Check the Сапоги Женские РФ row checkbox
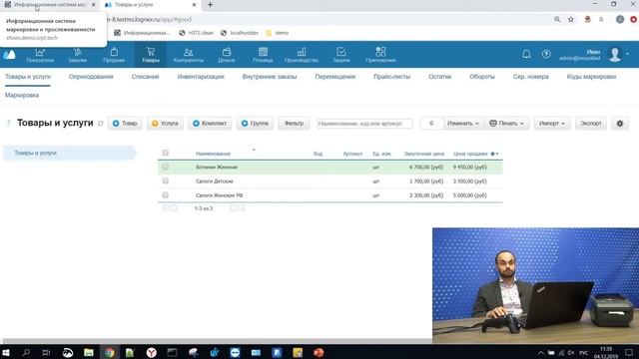The image size is (639, 359). [165, 195]
